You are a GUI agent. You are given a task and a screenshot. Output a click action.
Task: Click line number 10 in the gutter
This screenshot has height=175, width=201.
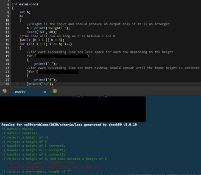7,20
